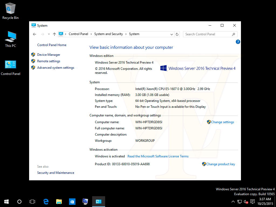Click the computer icon in address bar
Viewport: 276px width, 207px height.
point(61,34)
